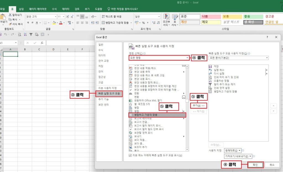Select the middle vertical align icon
This screenshot has width=283, height=172.
tap(82, 17)
